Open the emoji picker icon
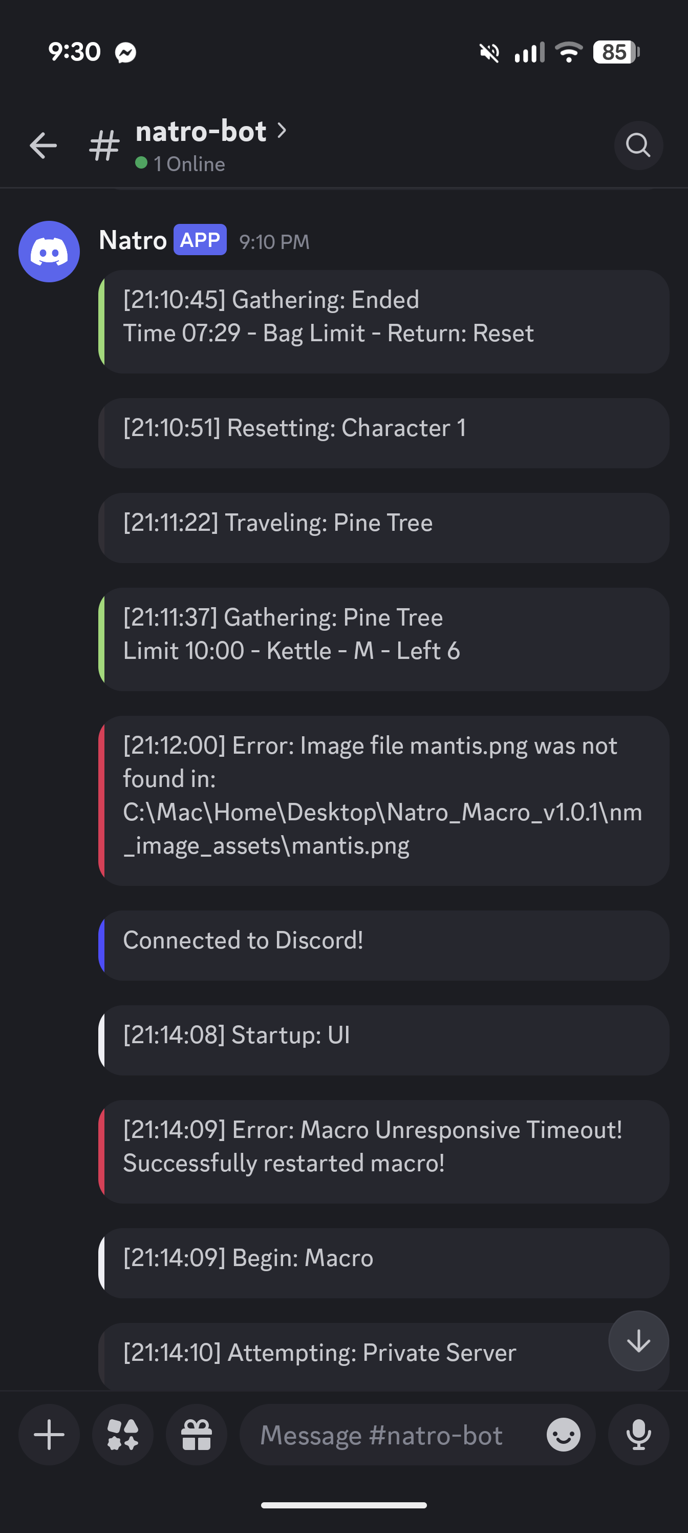The image size is (688, 1533). click(563, 1435)
